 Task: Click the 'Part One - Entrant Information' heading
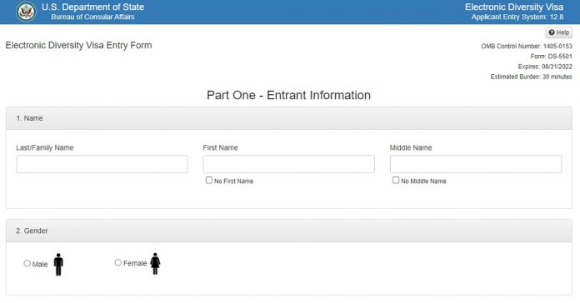coord(288,95)
